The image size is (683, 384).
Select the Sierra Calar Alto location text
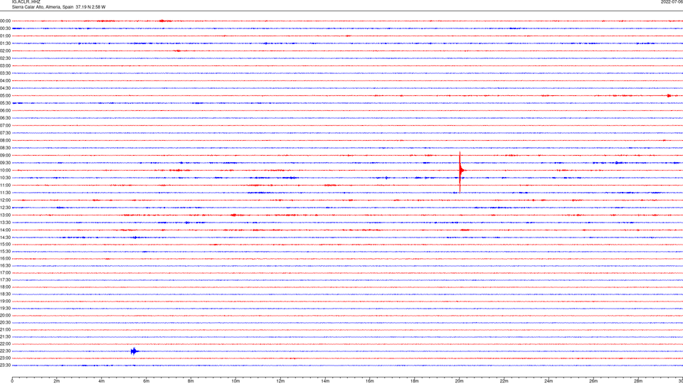[58, 7]
